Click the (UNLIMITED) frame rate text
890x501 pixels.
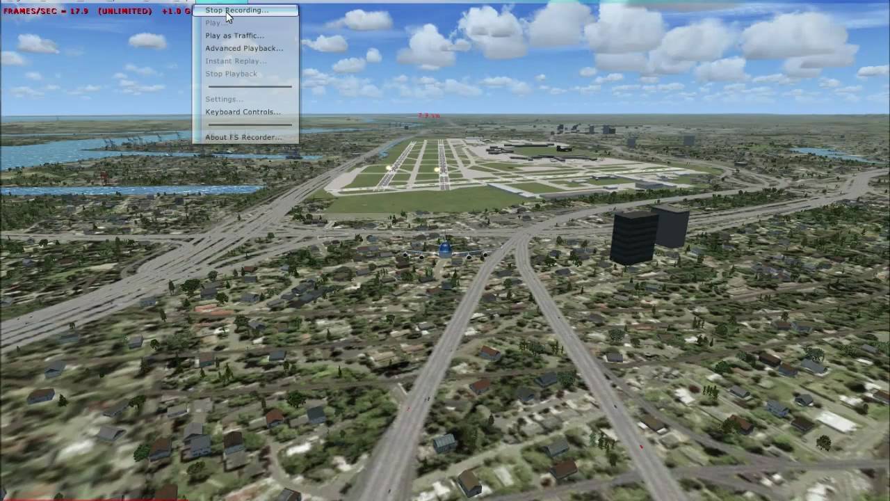coord(125,11)
